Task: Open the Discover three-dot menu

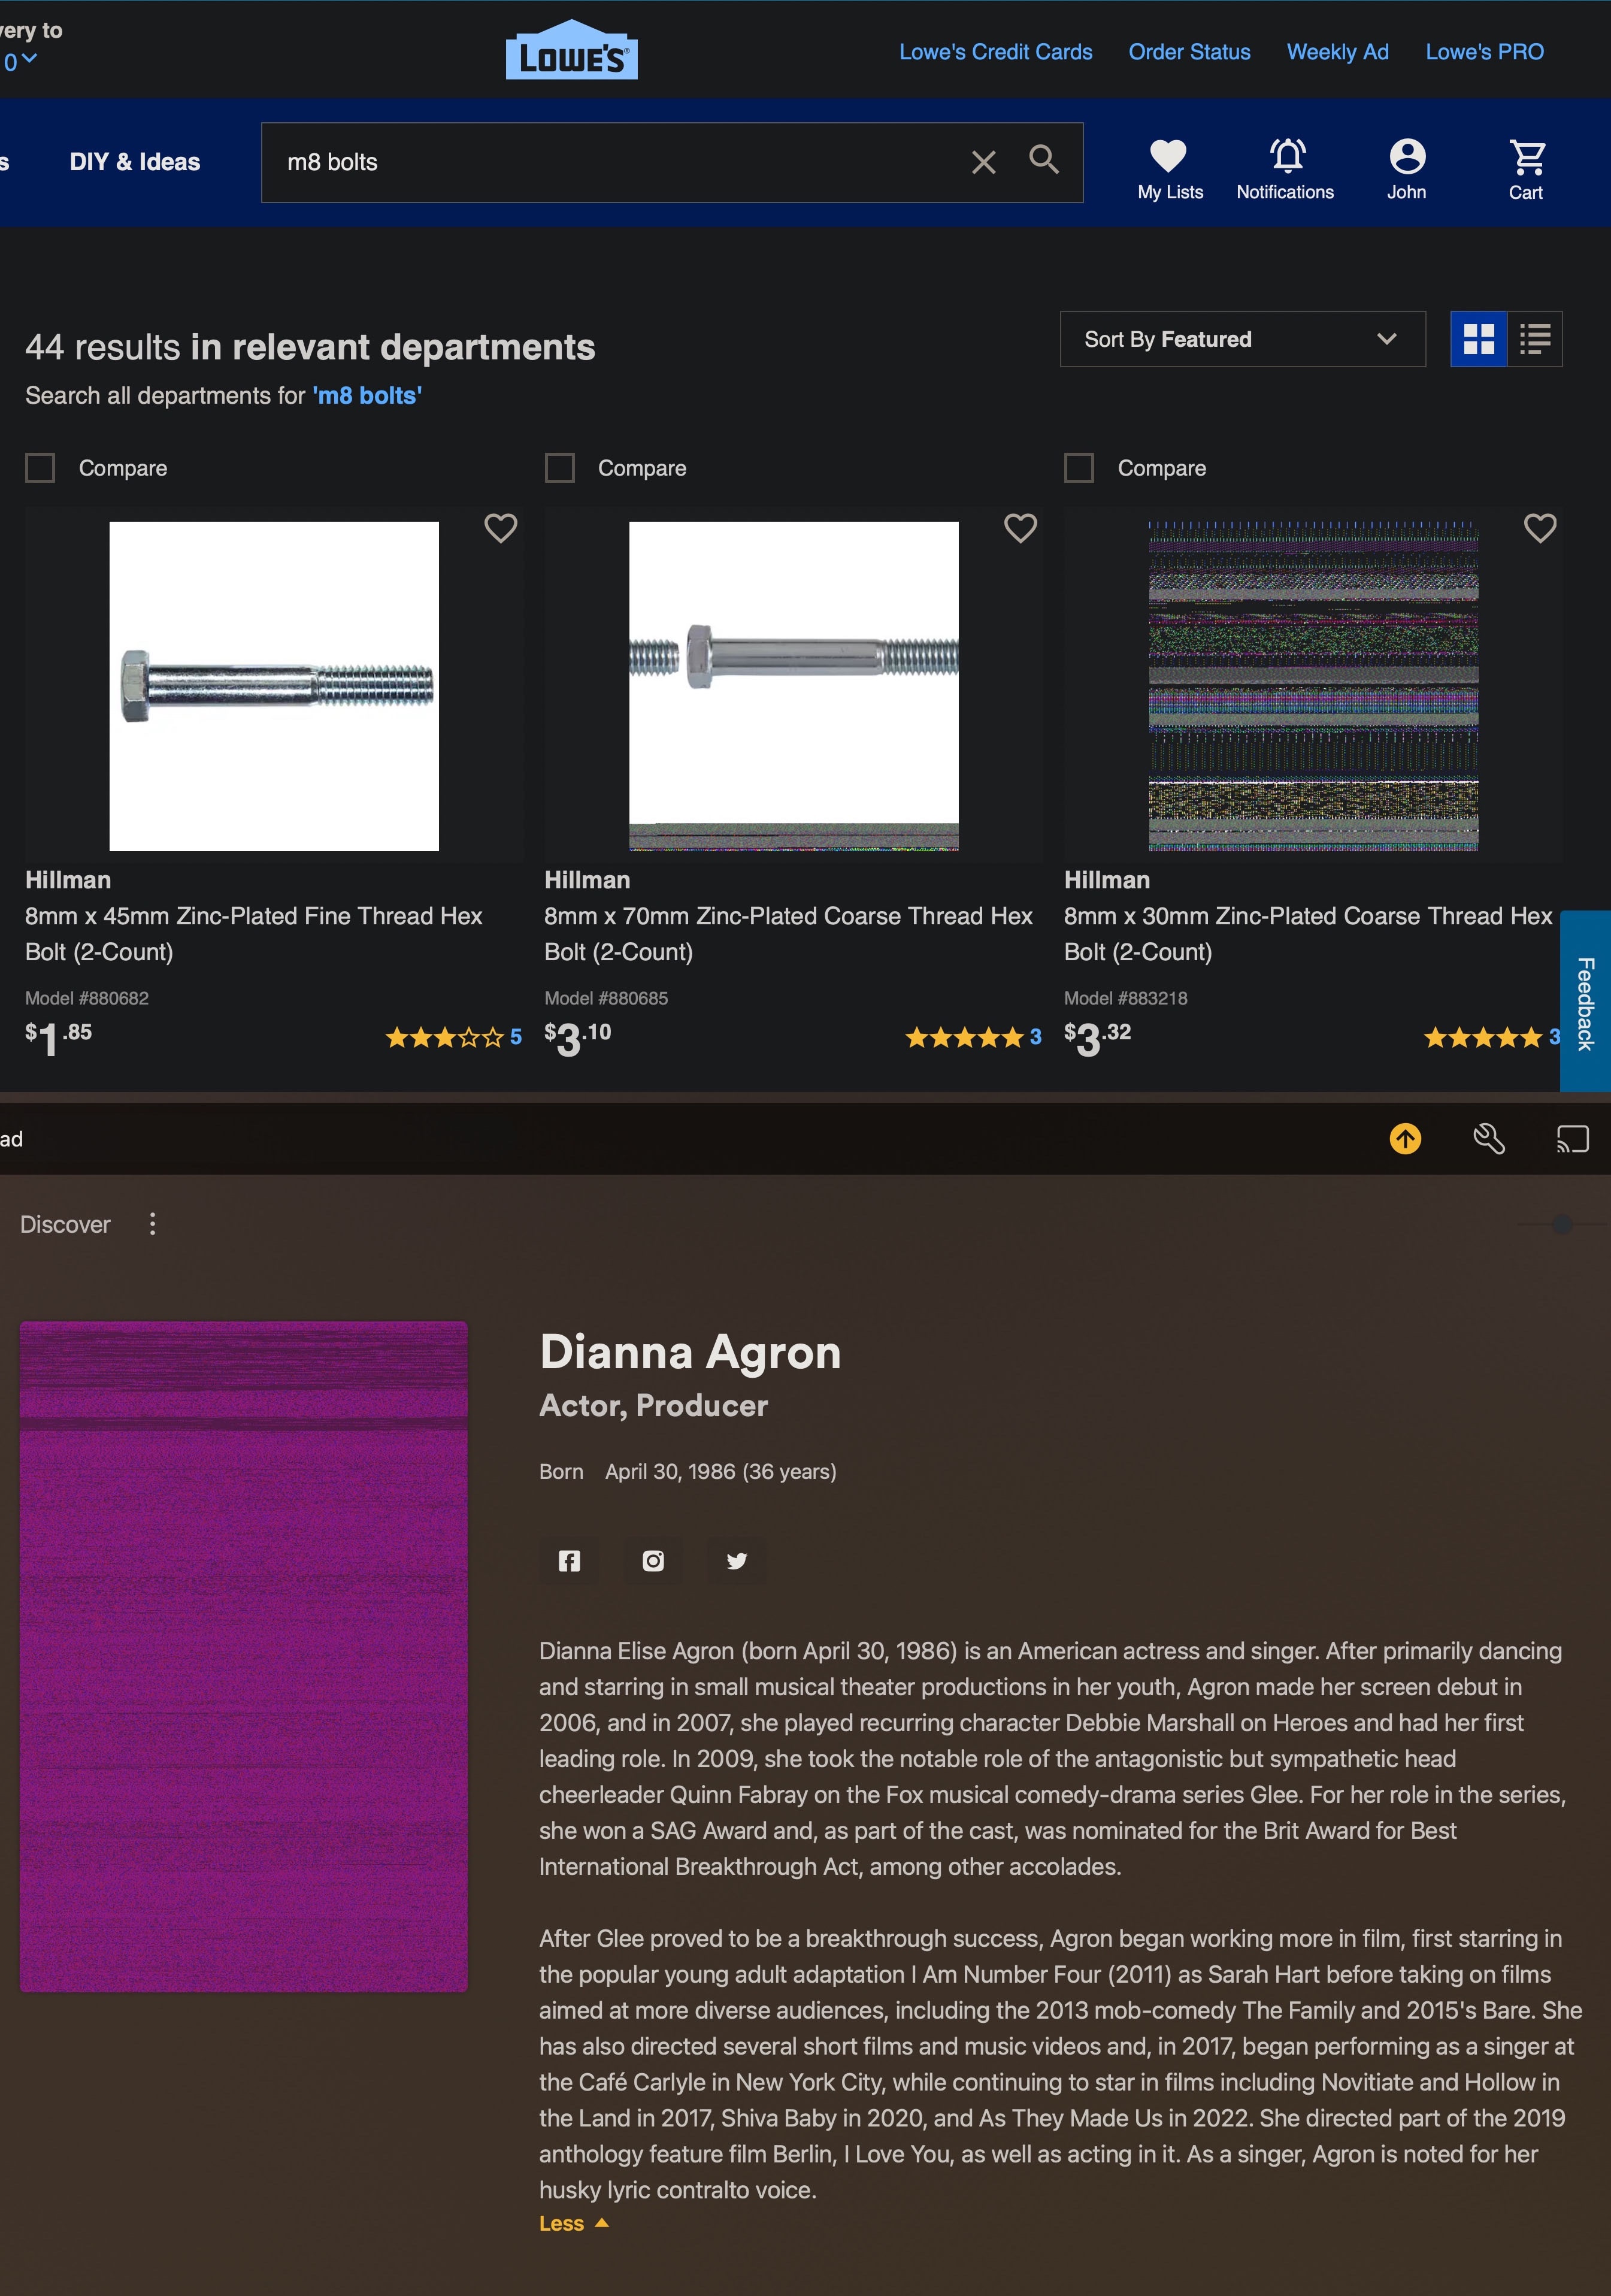Action: [152, 1224]
